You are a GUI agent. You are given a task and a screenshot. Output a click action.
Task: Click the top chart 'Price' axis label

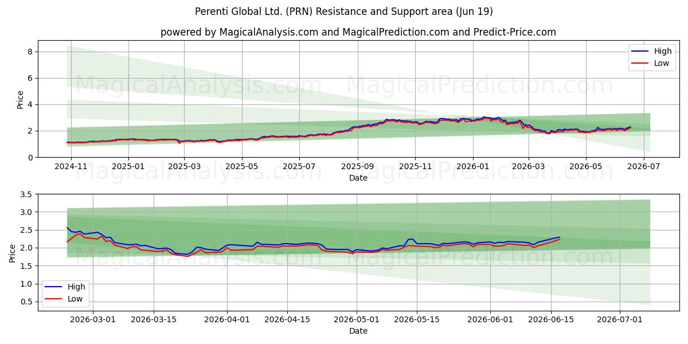(21, 99)
